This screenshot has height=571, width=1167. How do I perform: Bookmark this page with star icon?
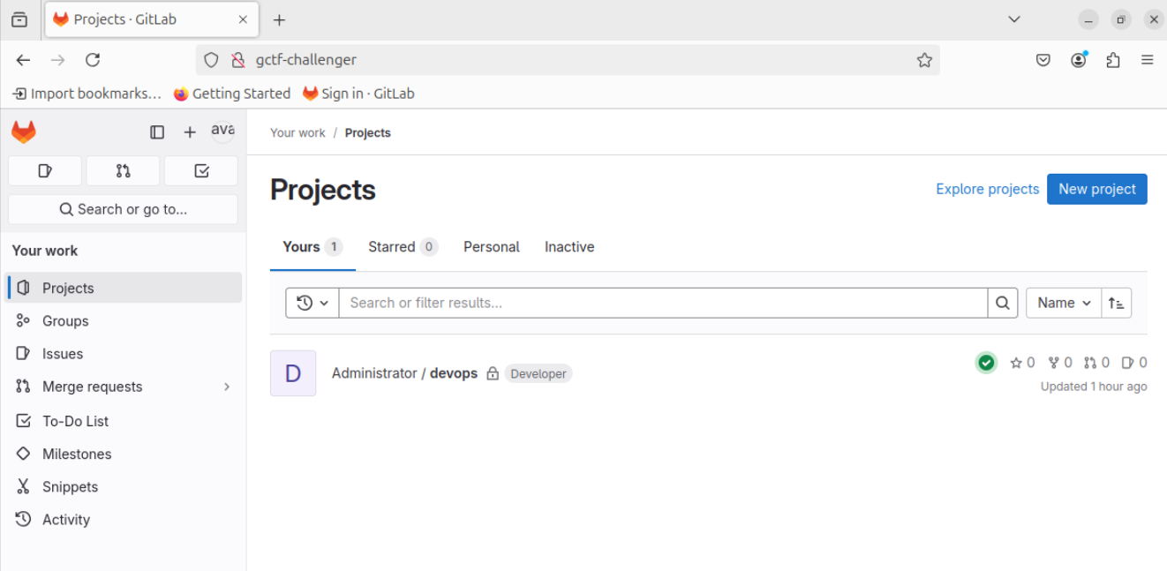point(924,60)
